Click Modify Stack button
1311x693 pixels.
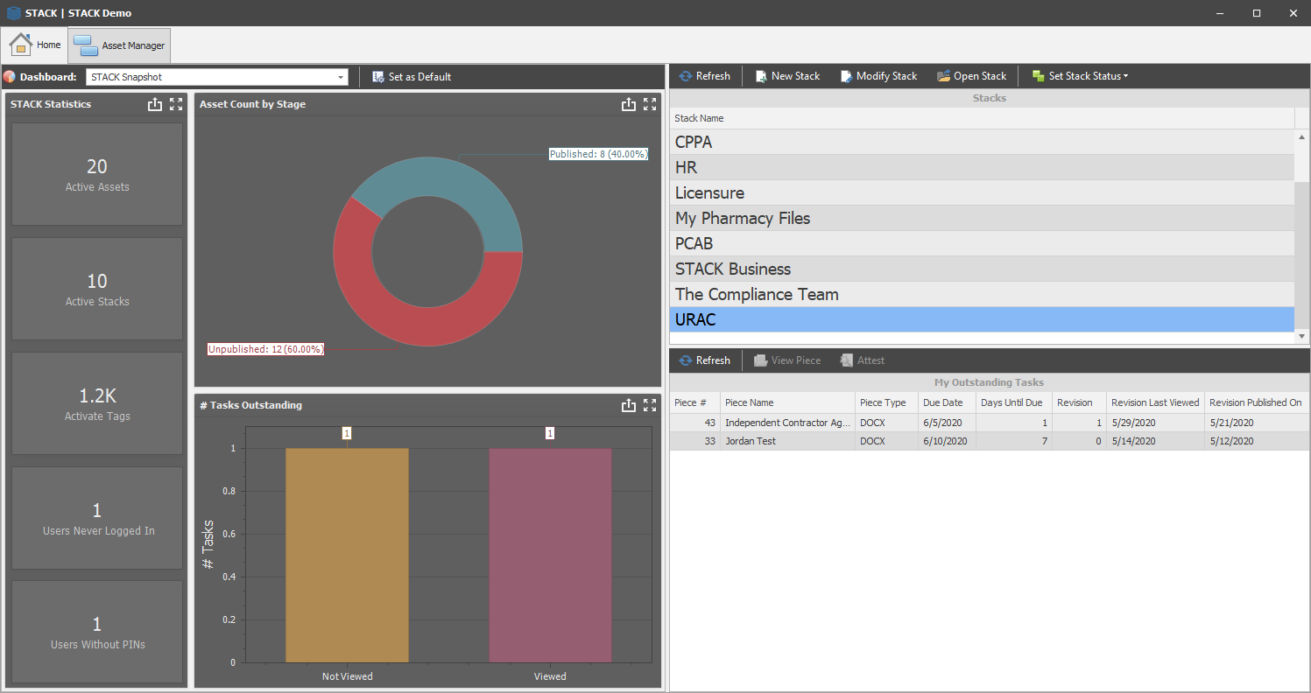point(878,76)
